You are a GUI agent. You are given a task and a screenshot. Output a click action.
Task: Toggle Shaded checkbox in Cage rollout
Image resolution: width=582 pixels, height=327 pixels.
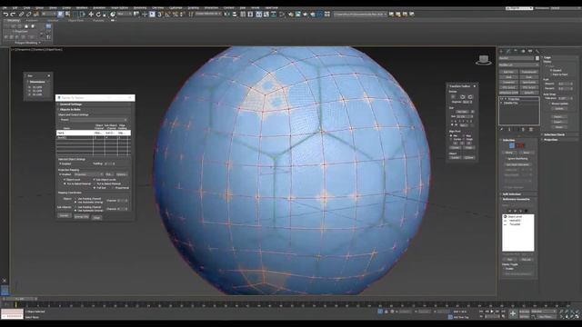[551, 70]
